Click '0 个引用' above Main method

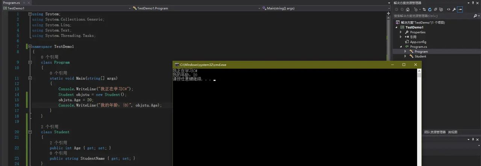tap(58, 73)
